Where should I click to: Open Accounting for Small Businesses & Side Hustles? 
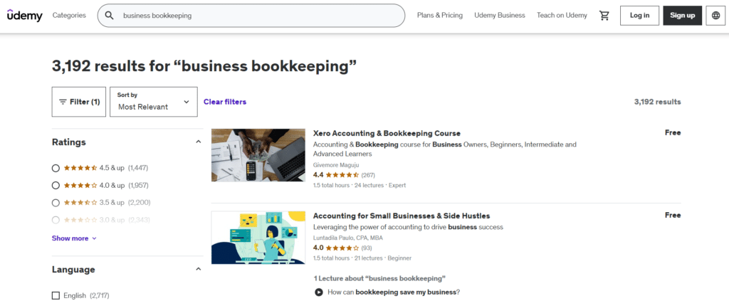pyautogui.click(x=402, y=216)
